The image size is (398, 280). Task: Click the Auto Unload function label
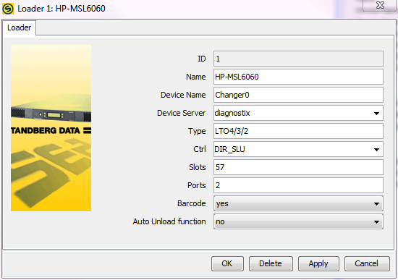click(169, 221)
